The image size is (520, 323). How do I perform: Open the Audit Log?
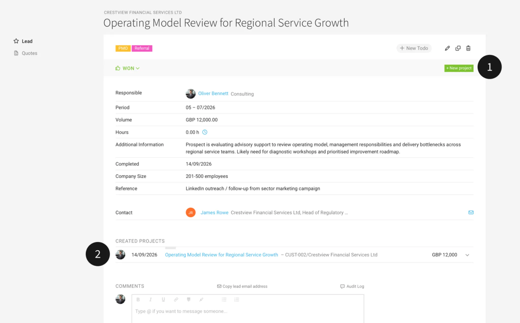[x=352, y=286]
